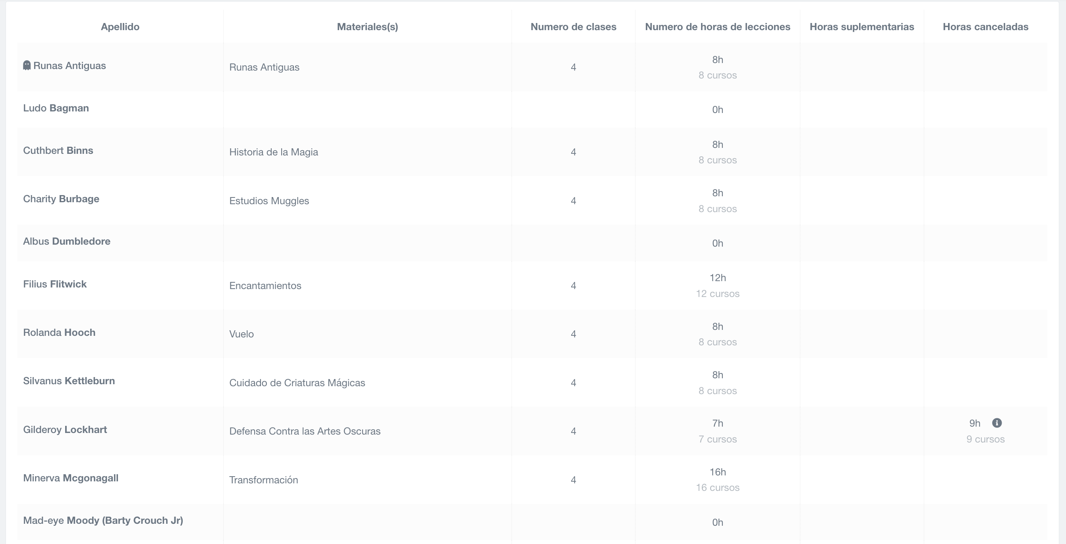Click the Numero de horas de lecciones header
1066x544 pixels.
point(717,27)
